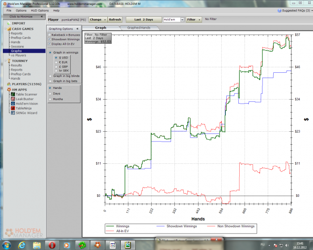This screenshot has height=250, width=313.
Task: Open the Filter dropdown
Action: point(194,20)
